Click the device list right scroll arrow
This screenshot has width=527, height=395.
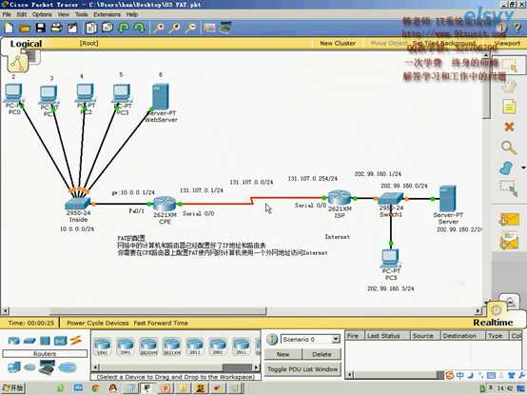click(257, 367)
